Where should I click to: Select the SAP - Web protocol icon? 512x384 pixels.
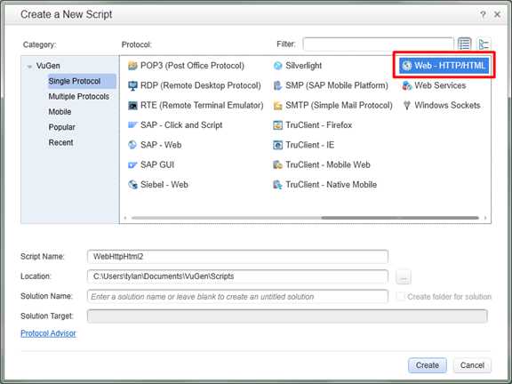[132, 145]
